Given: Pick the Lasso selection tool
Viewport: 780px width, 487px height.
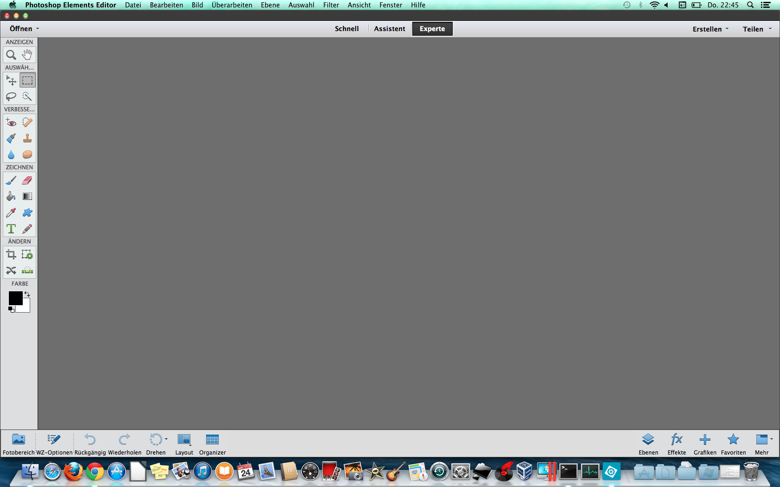Looking at the screenshot, I should (x=11, y=96).
